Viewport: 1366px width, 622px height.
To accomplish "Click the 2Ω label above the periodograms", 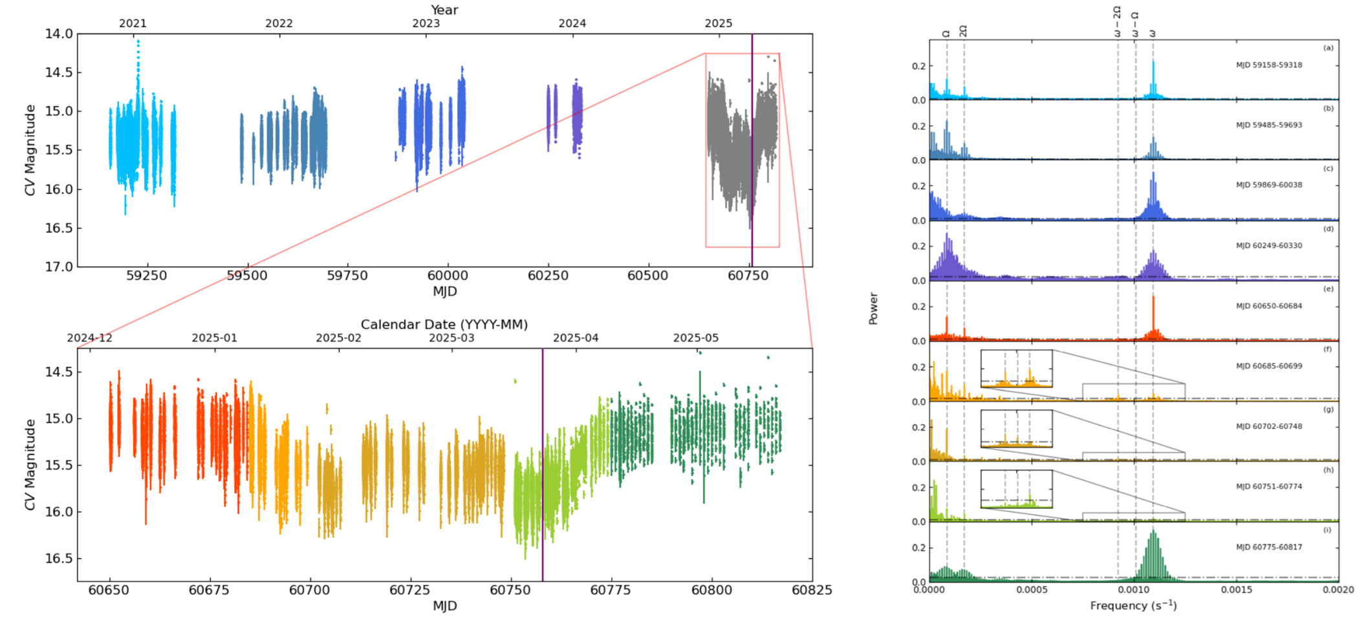I will pos(964,30).
